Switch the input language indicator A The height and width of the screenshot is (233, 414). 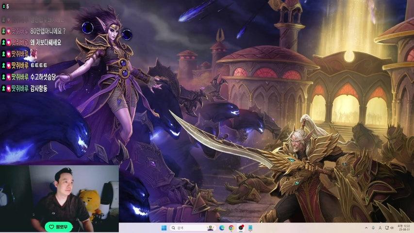click(380, 228)
